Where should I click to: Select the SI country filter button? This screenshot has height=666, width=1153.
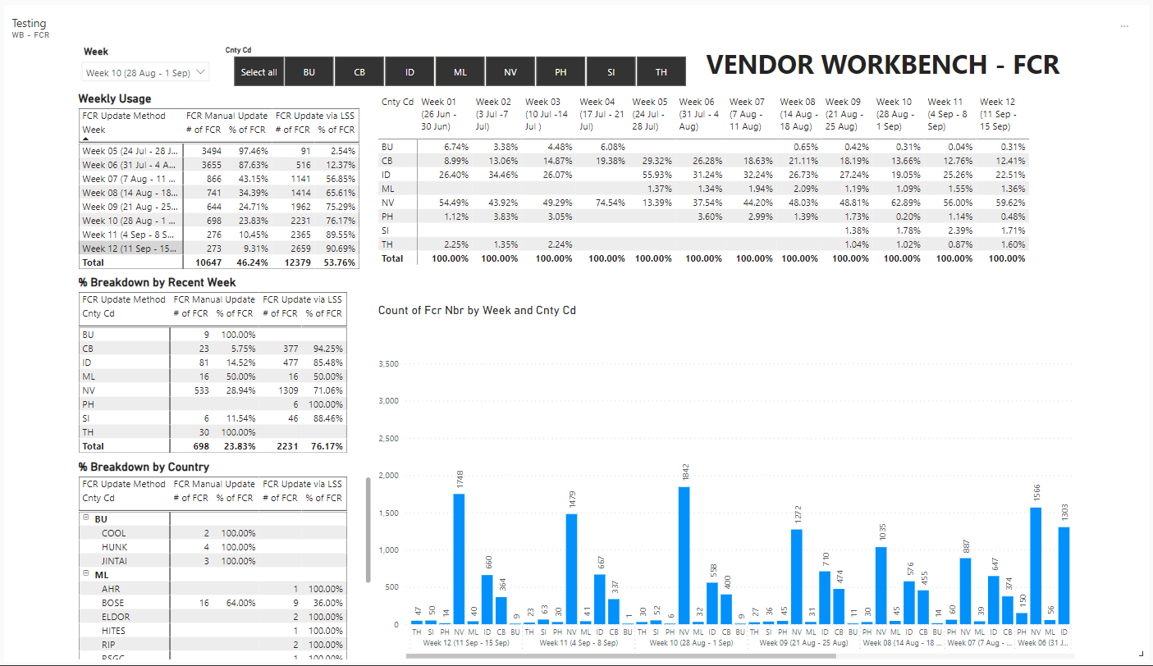click(611, 71)
